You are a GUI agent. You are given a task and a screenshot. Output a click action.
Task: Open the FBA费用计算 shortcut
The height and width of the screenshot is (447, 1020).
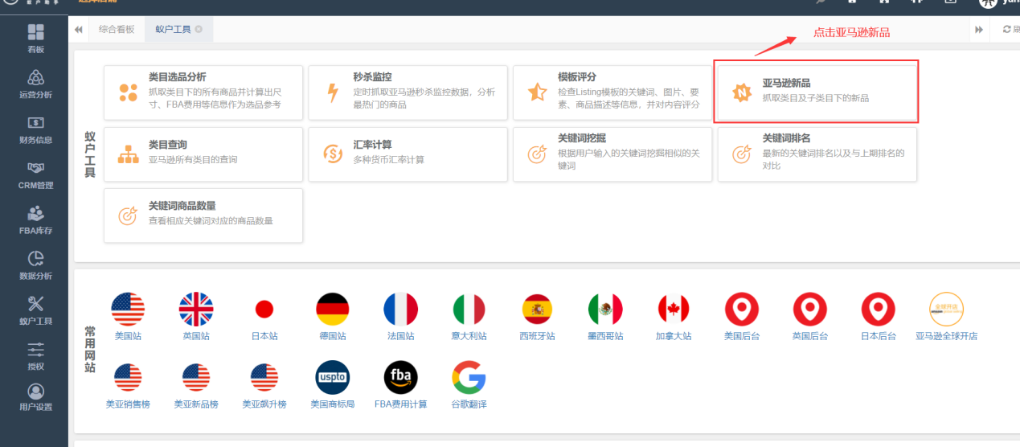click(401, 385)
